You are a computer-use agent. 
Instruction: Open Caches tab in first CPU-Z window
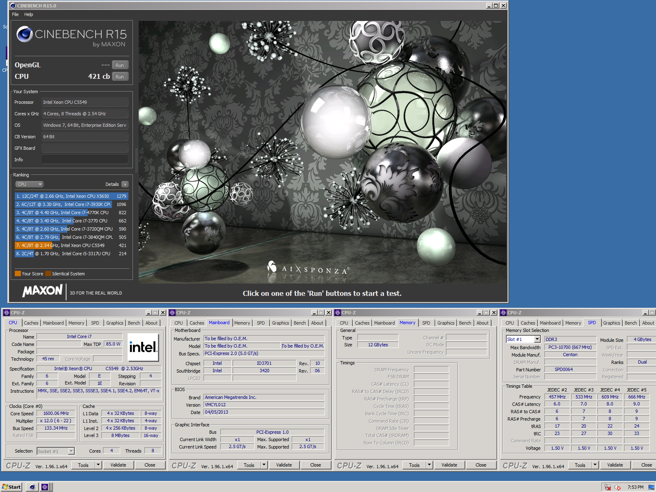(31, 323)
